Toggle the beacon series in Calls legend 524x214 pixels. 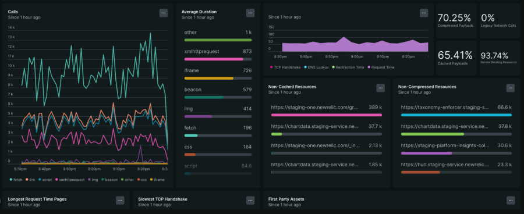point(109,180)
